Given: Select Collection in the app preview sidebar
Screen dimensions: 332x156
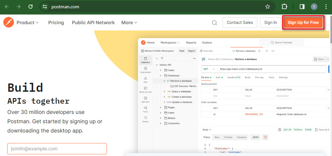Looking at the screenshot, I should (146, 60).
